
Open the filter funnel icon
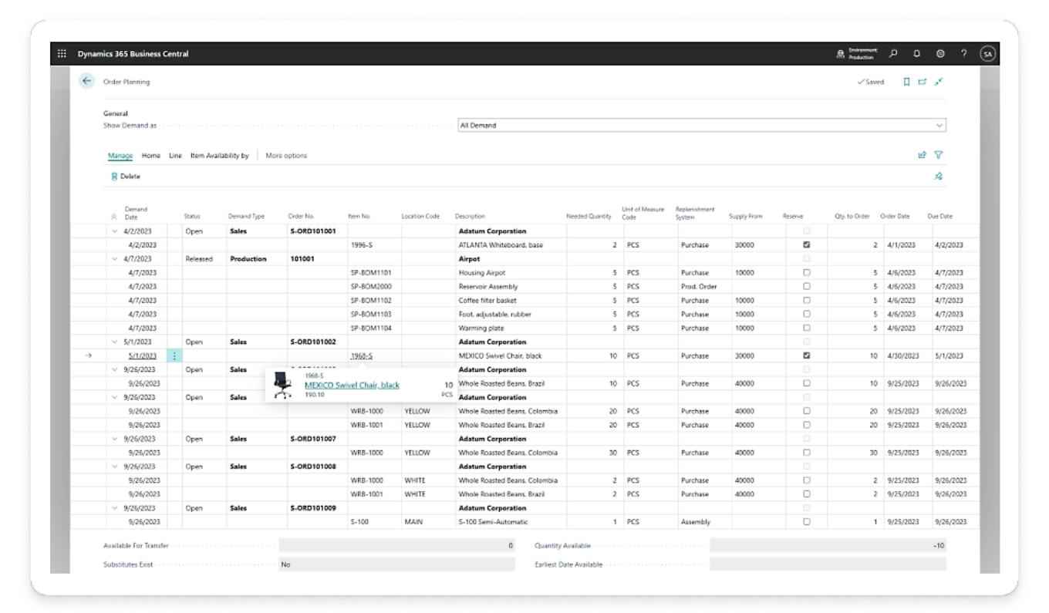939,155
